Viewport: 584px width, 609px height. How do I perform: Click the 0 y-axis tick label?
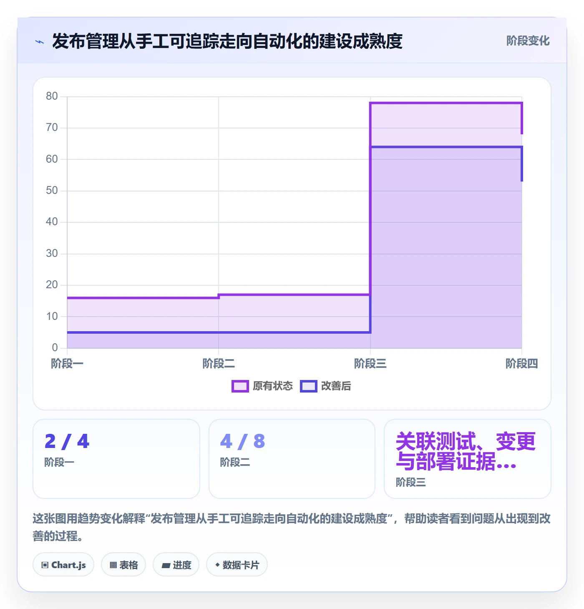(55, 348)
